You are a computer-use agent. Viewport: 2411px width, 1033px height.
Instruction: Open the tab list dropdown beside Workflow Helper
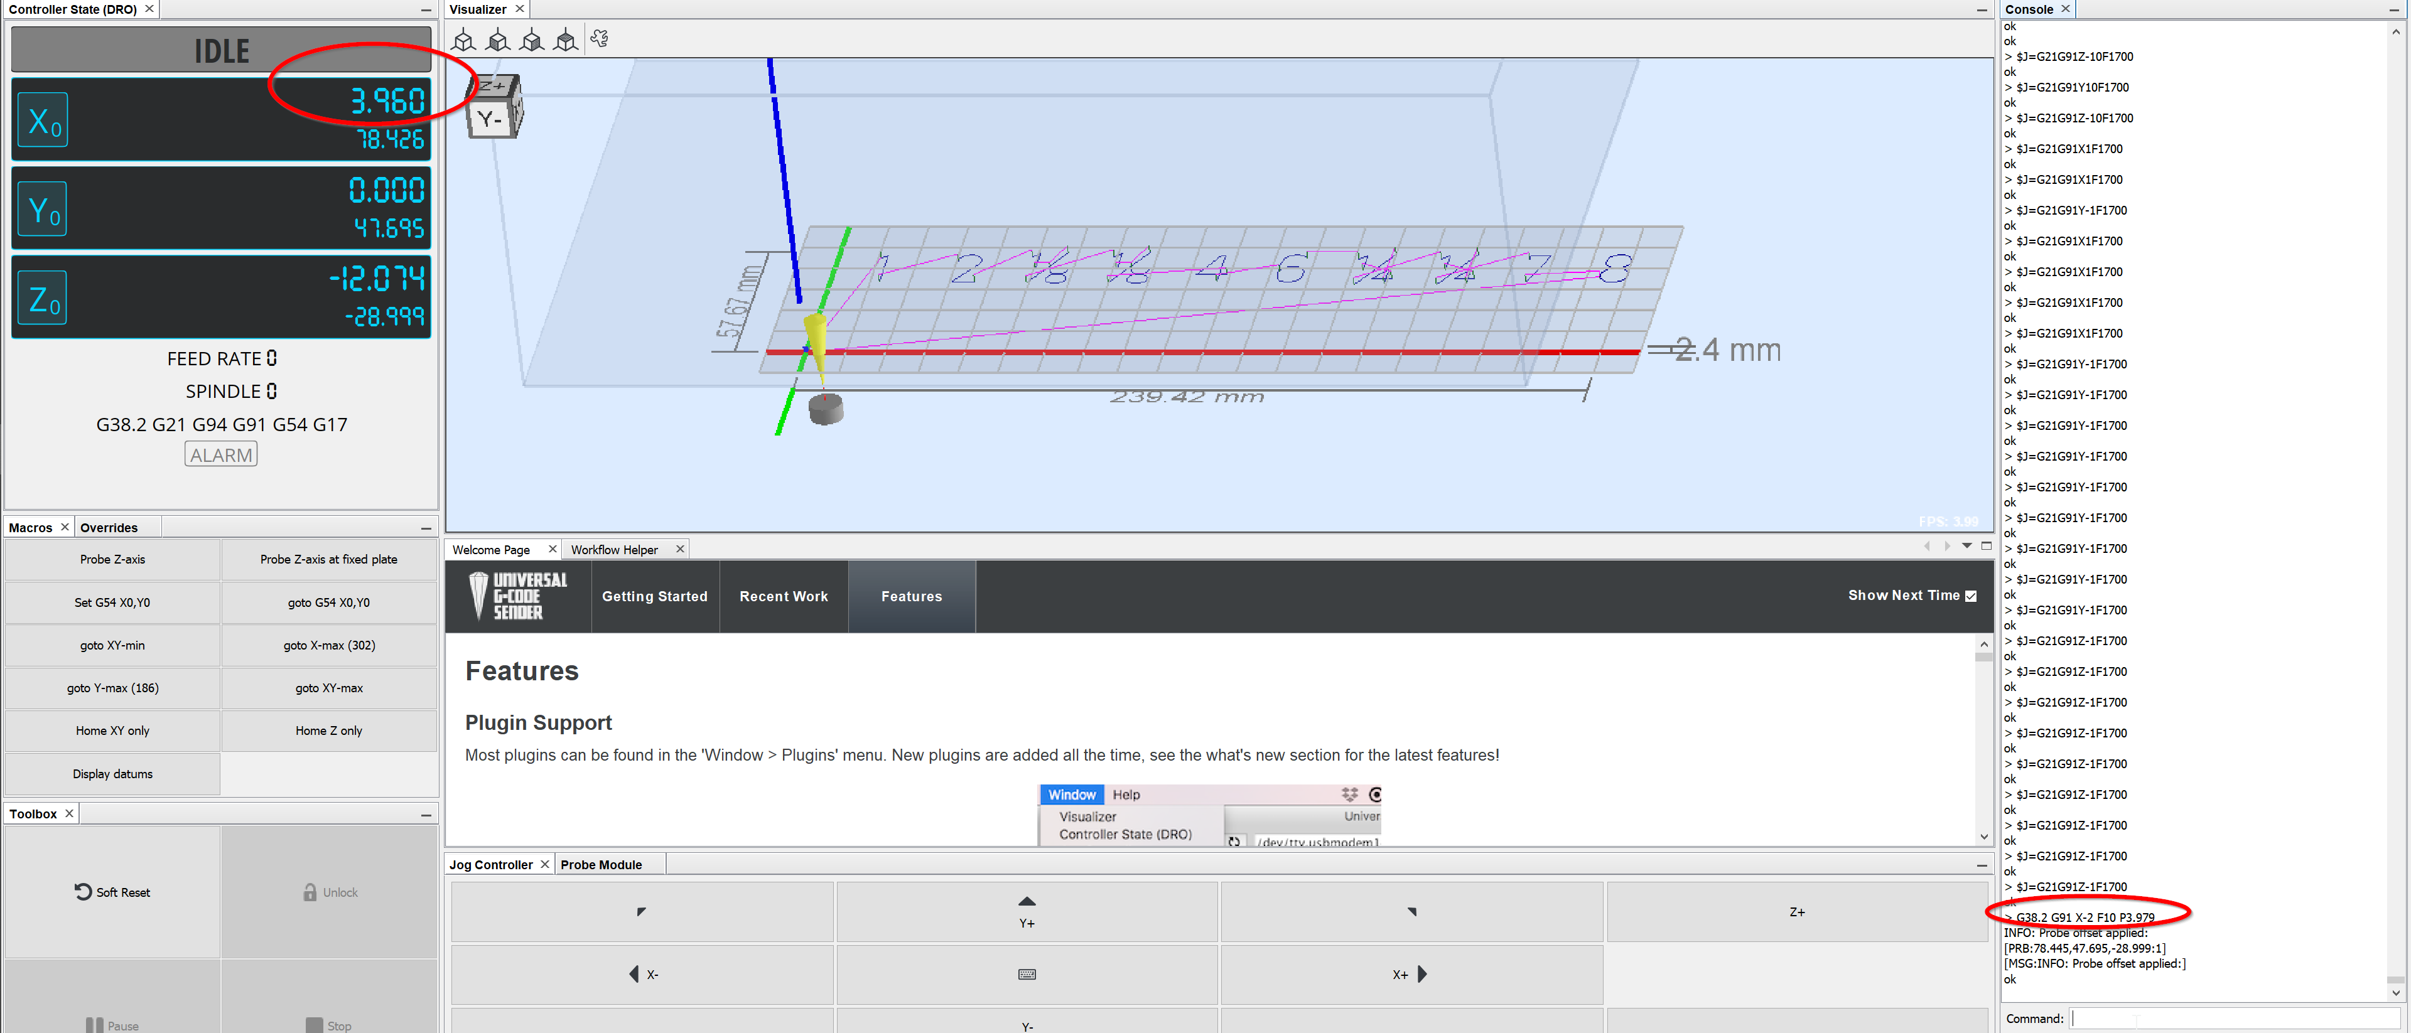1965,545
